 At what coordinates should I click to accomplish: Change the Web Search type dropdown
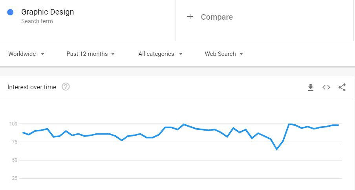[224, 54]
